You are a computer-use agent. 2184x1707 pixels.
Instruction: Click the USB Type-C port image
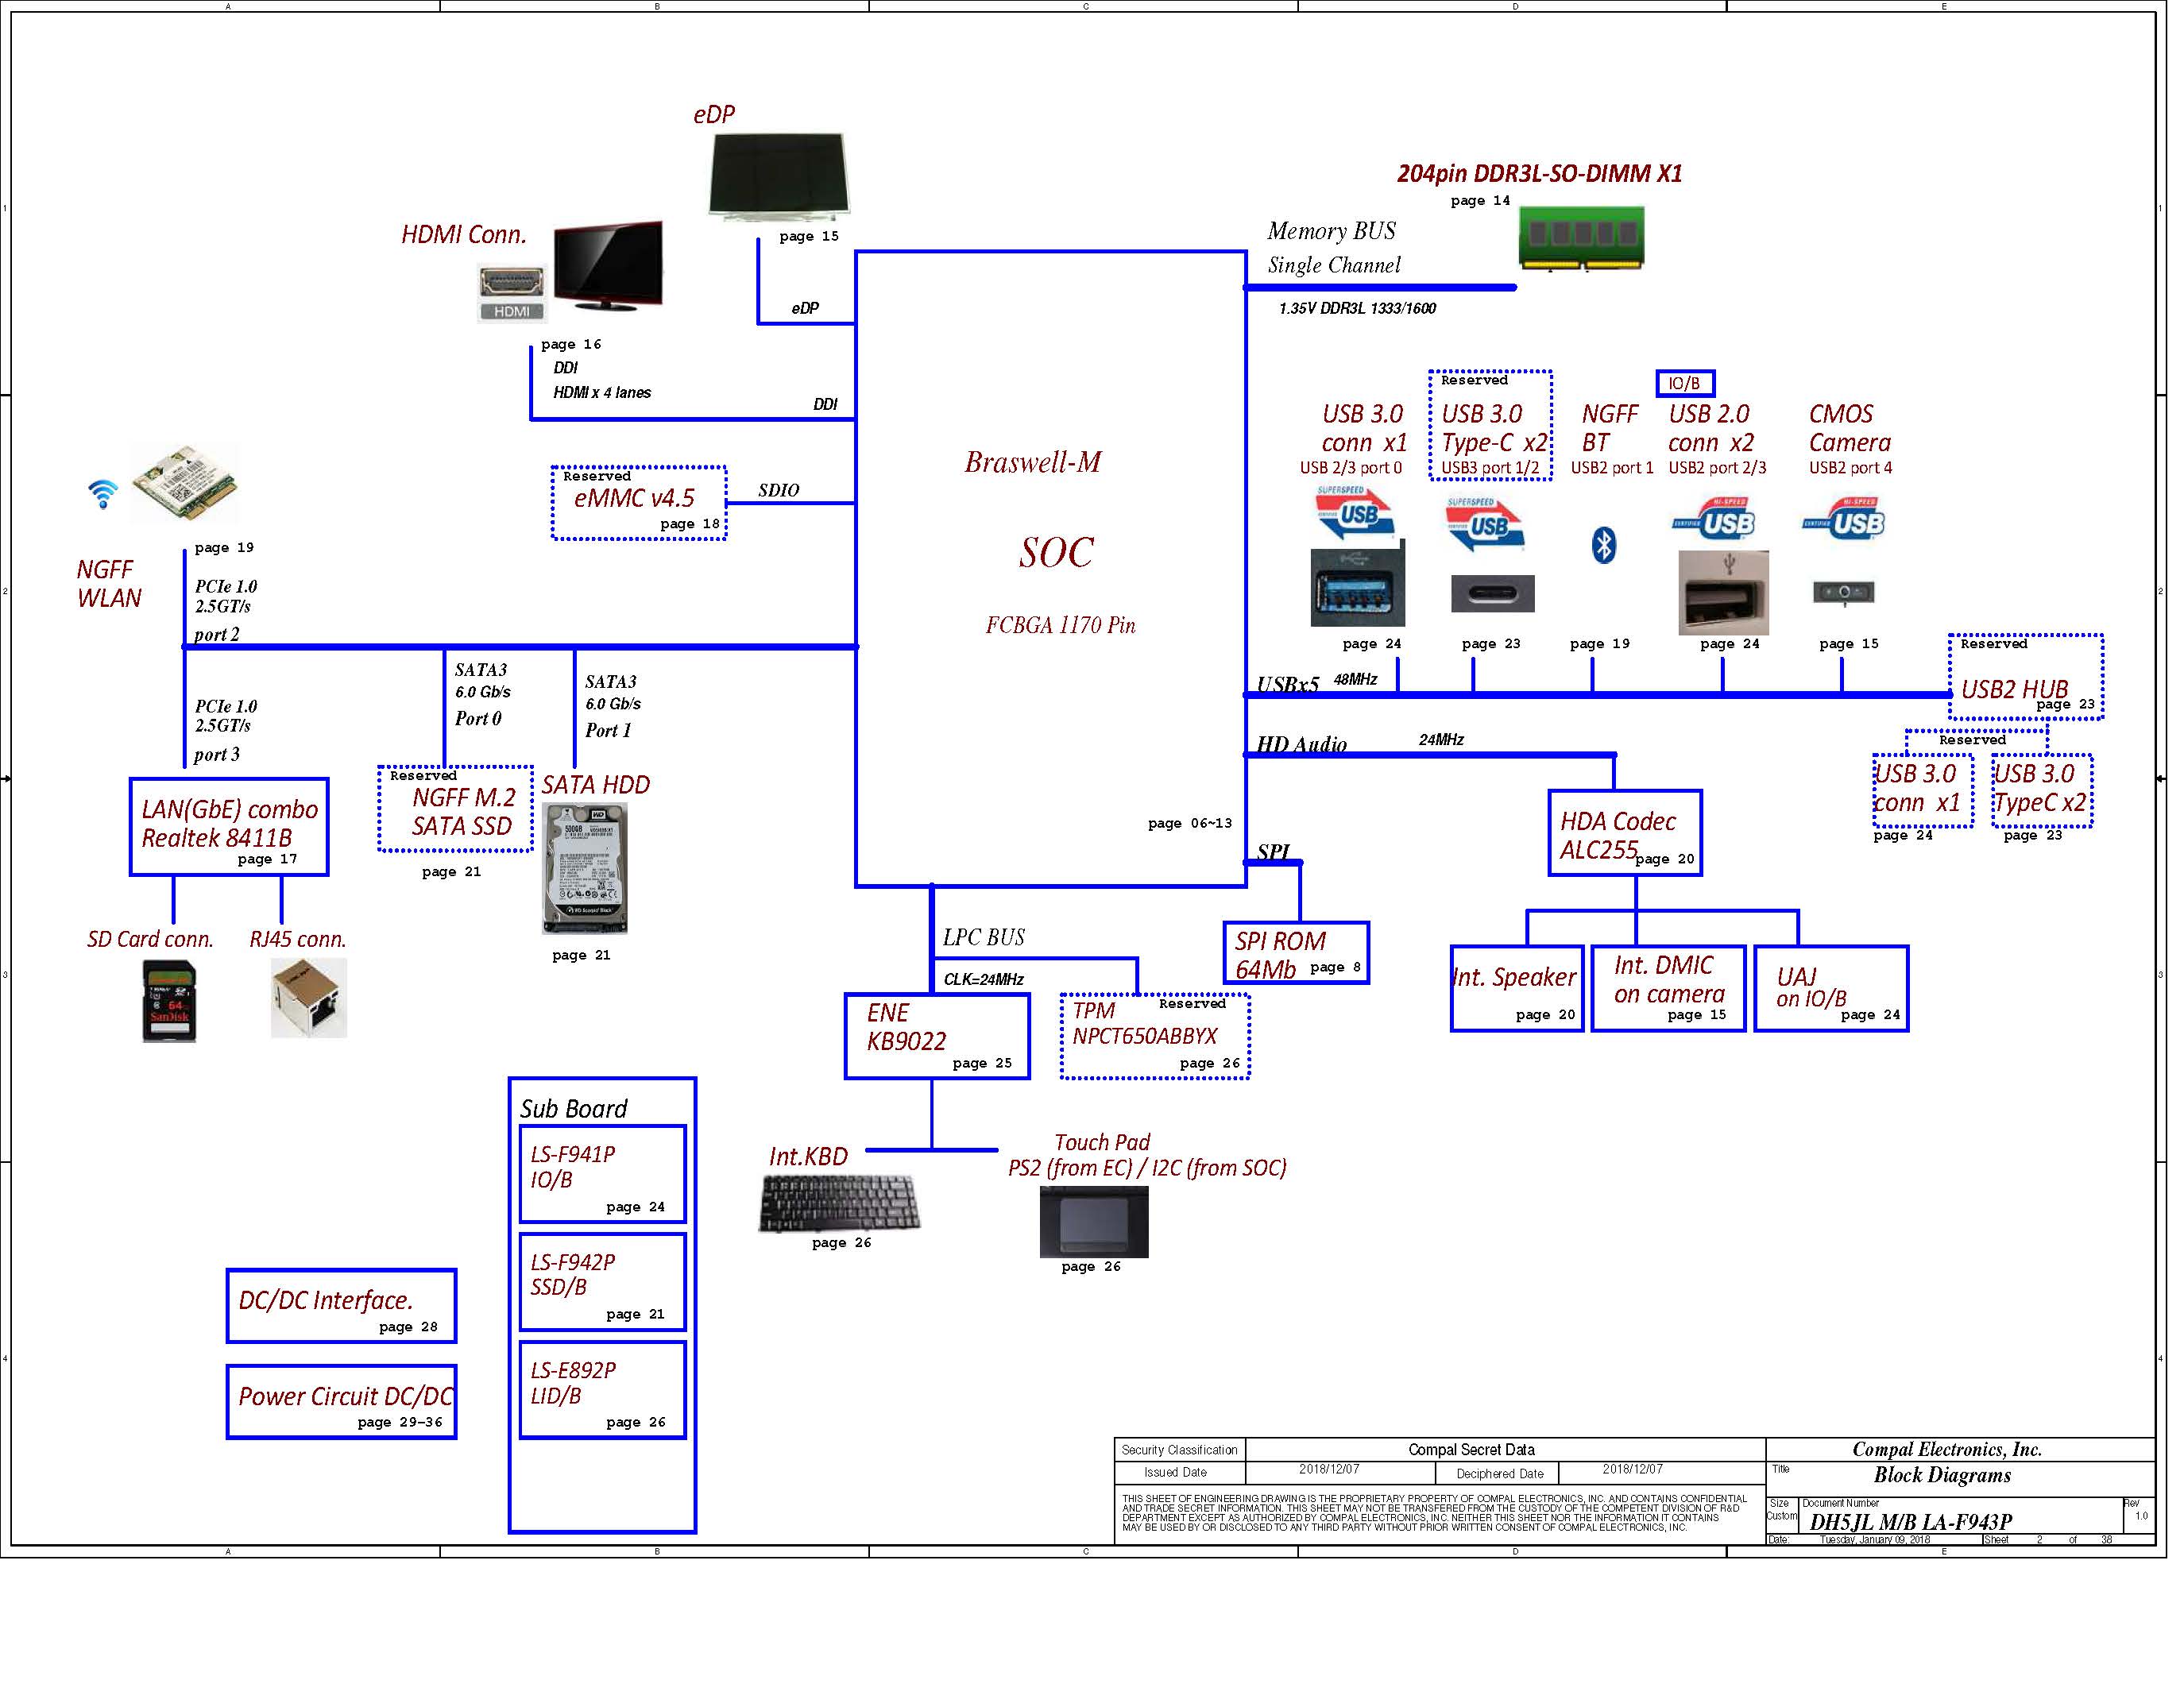tap(1492, 594)
